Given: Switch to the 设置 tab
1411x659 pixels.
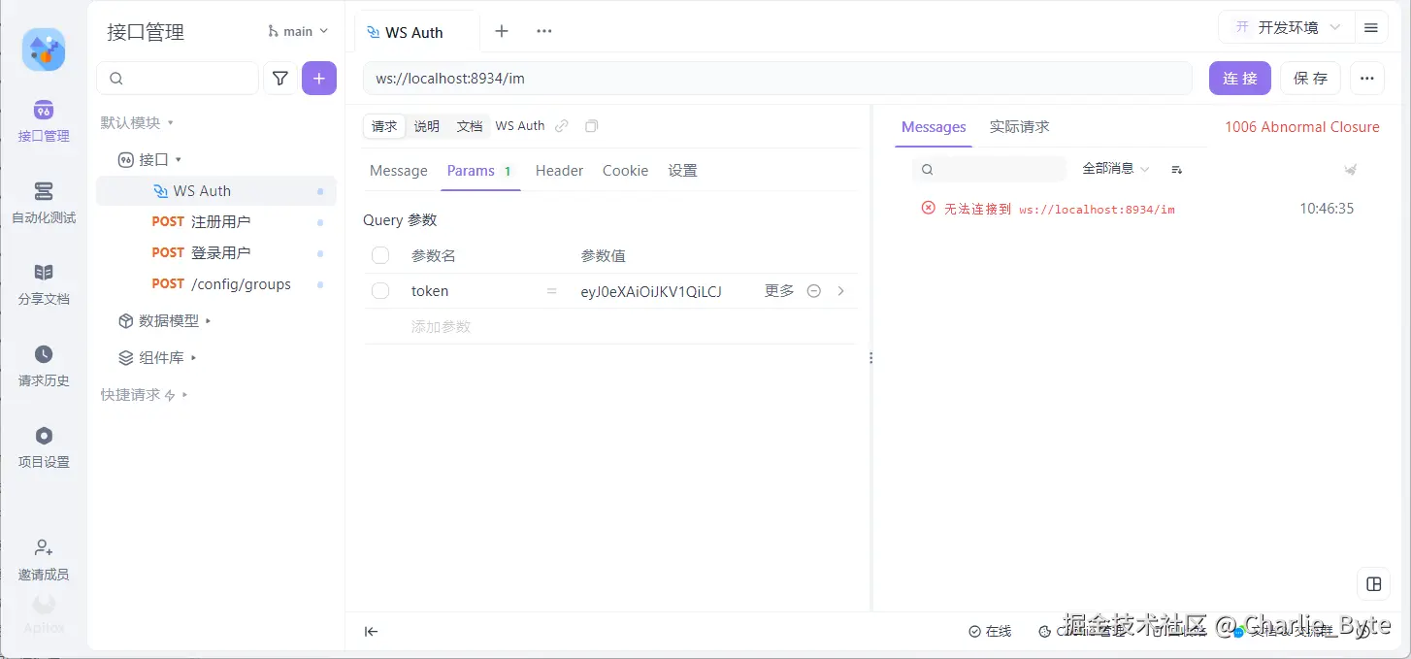Looking at the screenshot, I should [682, 171].
